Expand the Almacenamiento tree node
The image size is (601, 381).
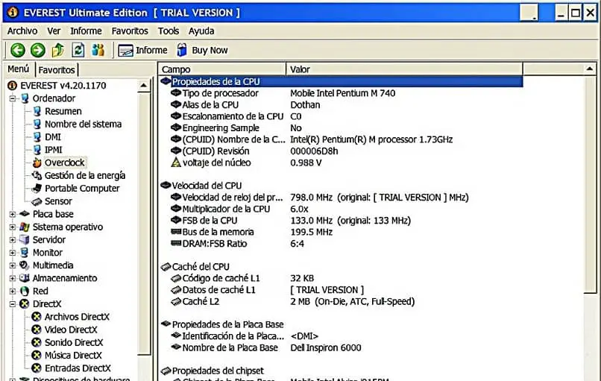point(13,278)
